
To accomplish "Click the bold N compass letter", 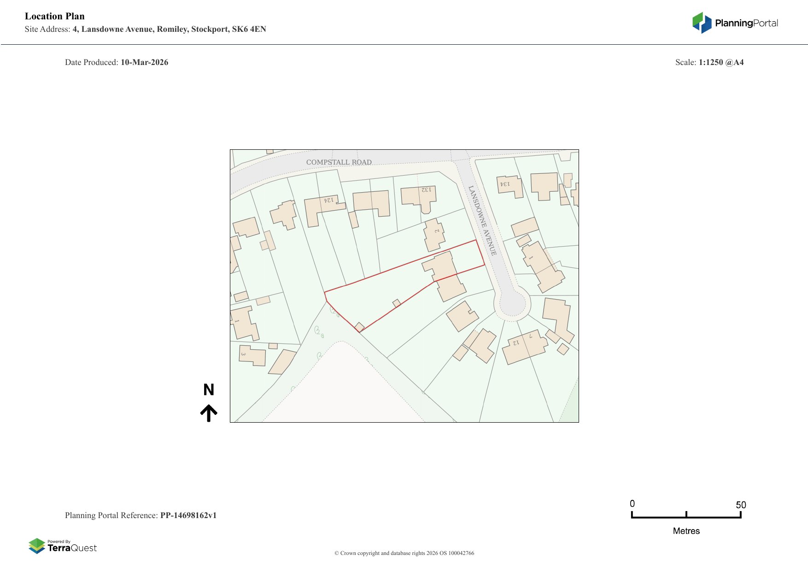I will pyautogui.click(x=209, y=390).
